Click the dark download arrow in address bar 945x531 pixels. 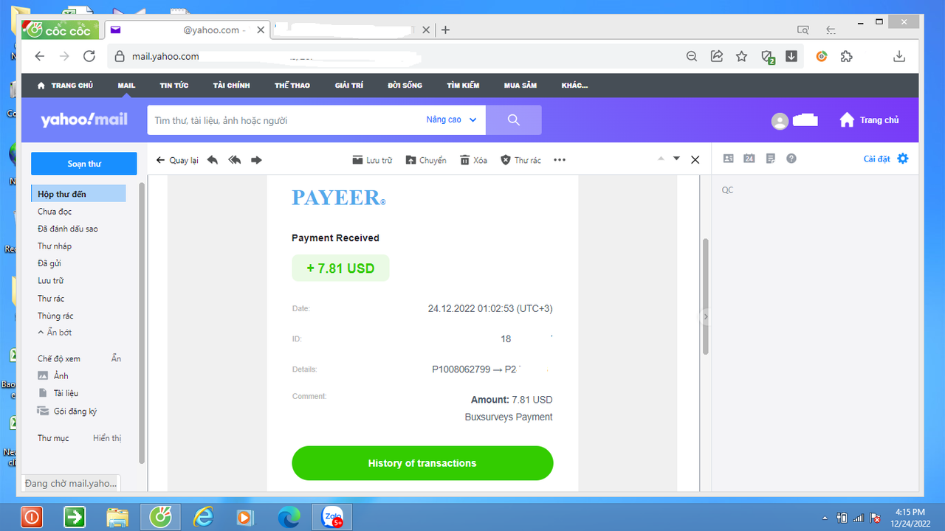[x=791, y=56]
